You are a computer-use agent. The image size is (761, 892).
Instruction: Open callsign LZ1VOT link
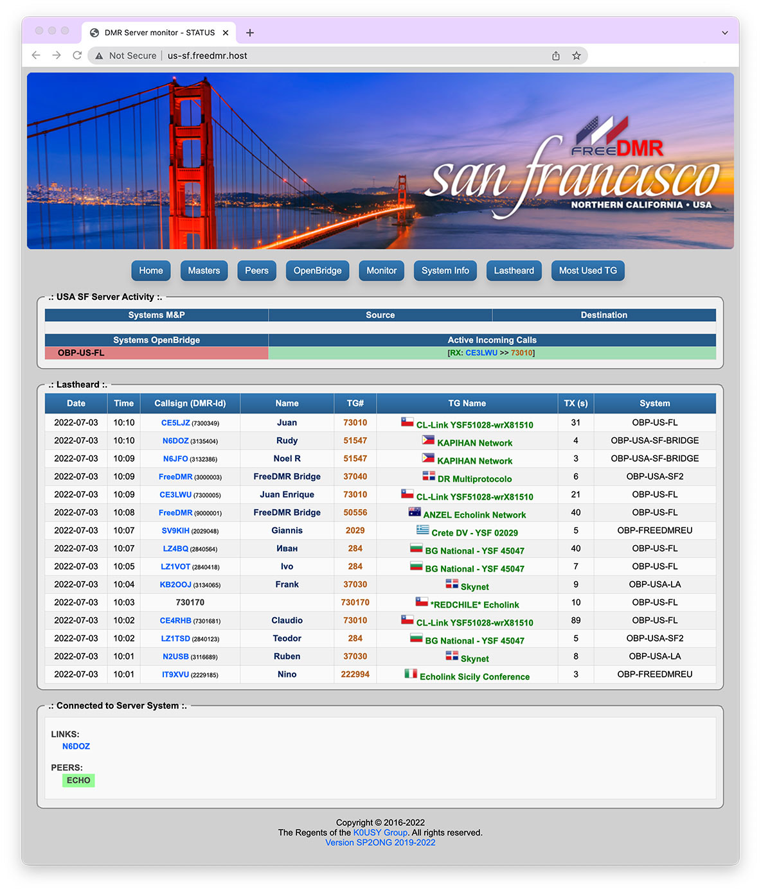pyautogui.click(x=175, y=566)
